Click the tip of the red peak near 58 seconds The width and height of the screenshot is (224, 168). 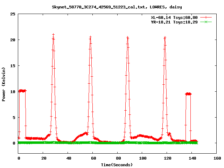pyautogui.click(x=90, y=37)
